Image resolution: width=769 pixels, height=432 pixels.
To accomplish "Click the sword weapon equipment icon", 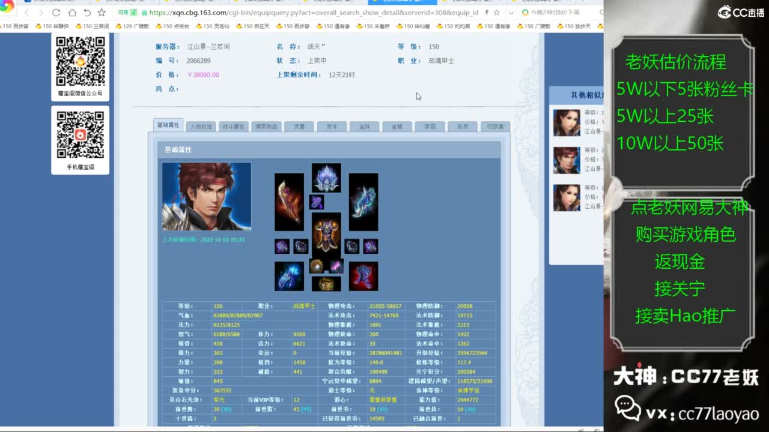I will click(289, 202).
